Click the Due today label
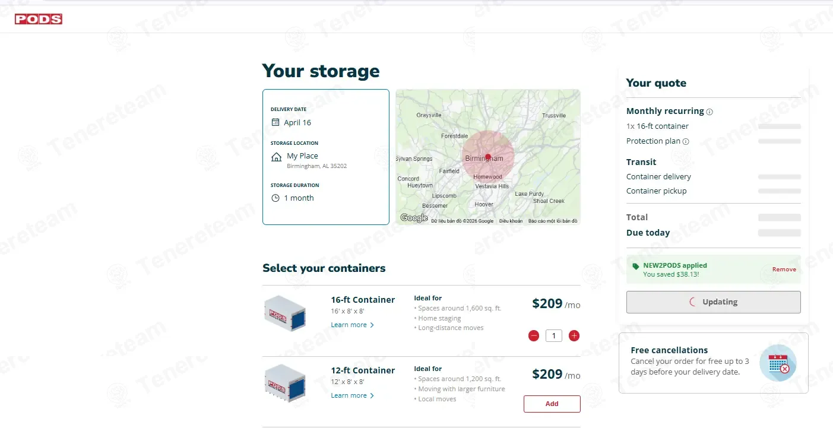 (x=648, y=233)
